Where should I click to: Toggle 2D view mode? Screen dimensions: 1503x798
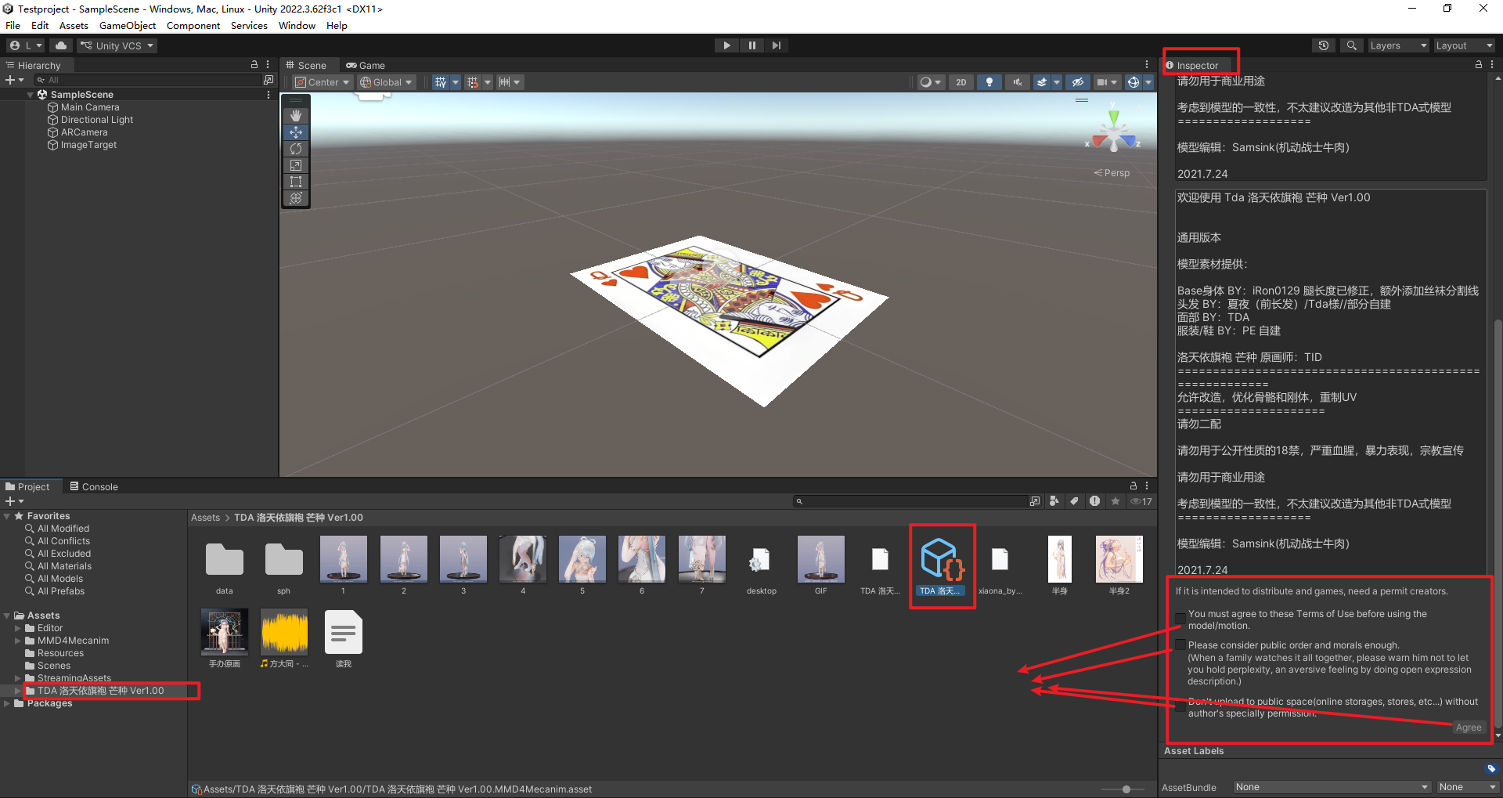pyautogui.click(x=961, y=82)
